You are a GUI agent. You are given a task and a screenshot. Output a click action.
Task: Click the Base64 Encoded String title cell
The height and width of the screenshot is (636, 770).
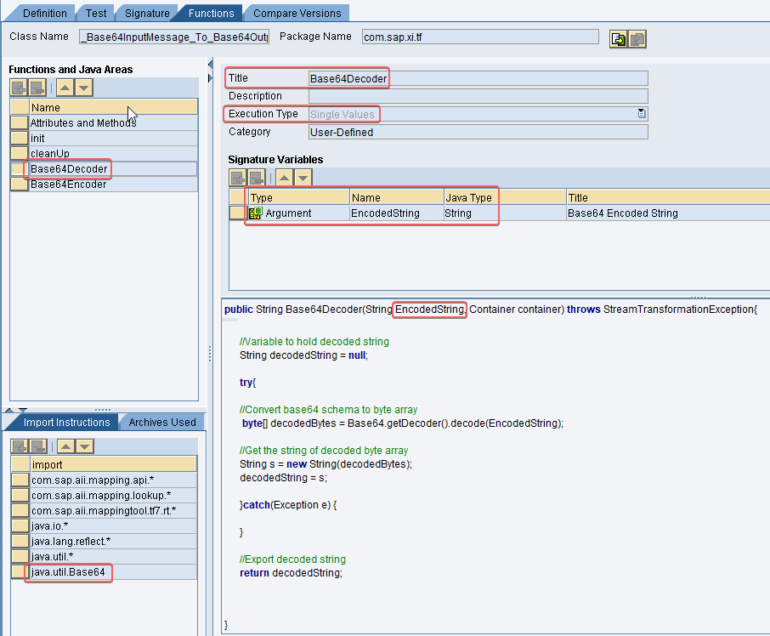(x=668, y=213)
